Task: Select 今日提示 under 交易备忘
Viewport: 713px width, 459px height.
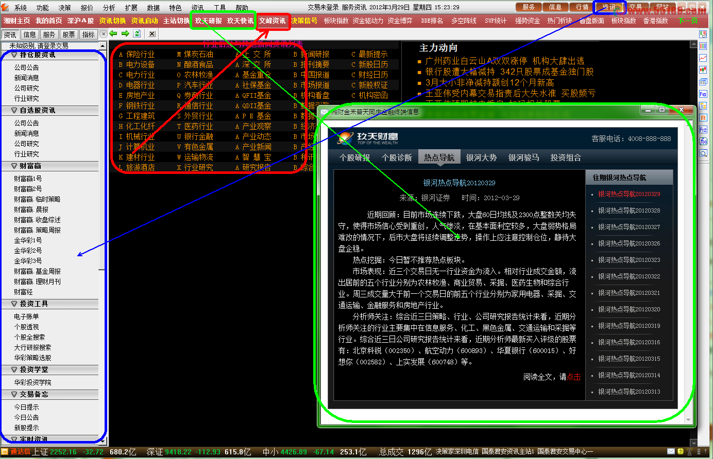Action: (26, 407)
